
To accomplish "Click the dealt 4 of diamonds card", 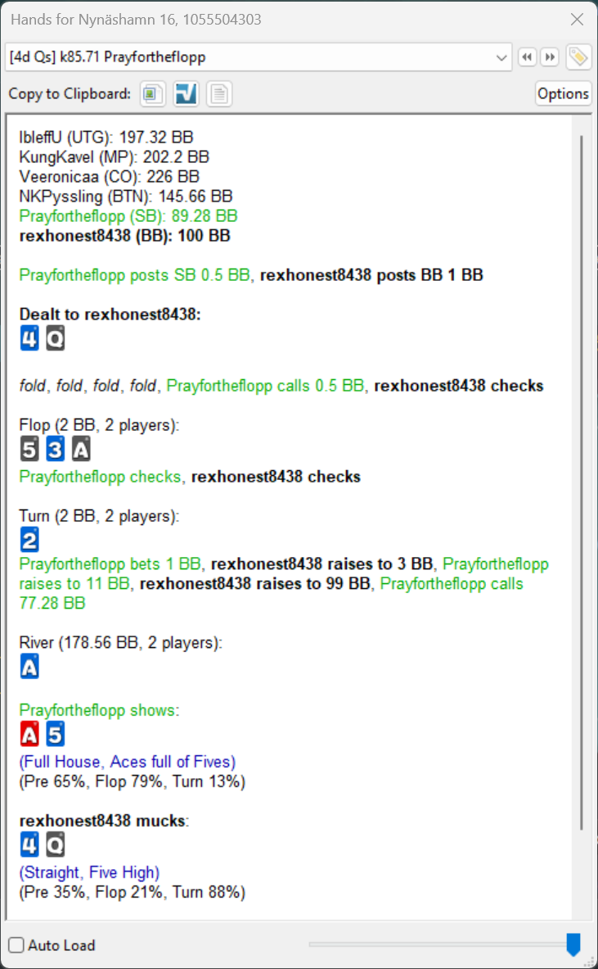I will tap(29, 338).
